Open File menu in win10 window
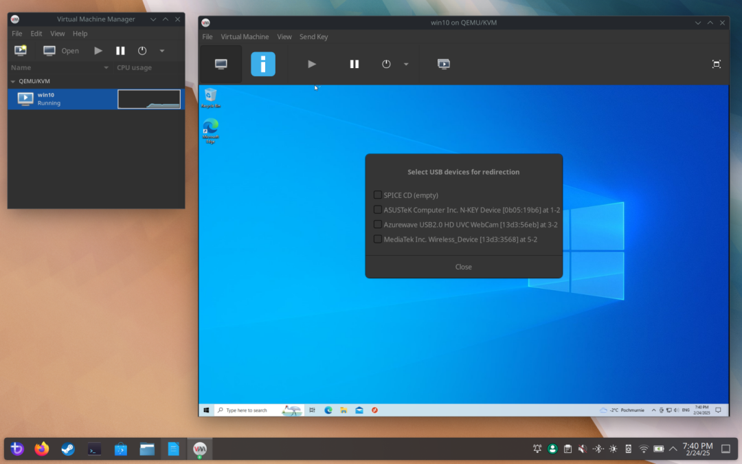742x464 pixels. tap(207, 36)
